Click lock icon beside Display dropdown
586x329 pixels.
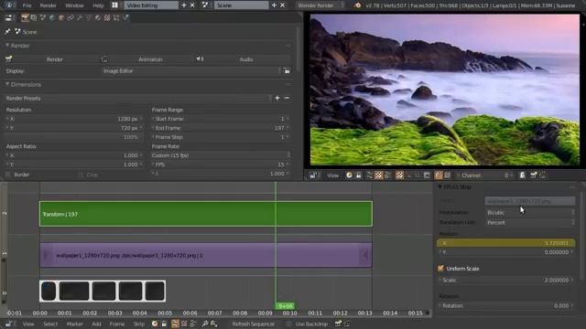pyautogui.click(x=287, y=71)
